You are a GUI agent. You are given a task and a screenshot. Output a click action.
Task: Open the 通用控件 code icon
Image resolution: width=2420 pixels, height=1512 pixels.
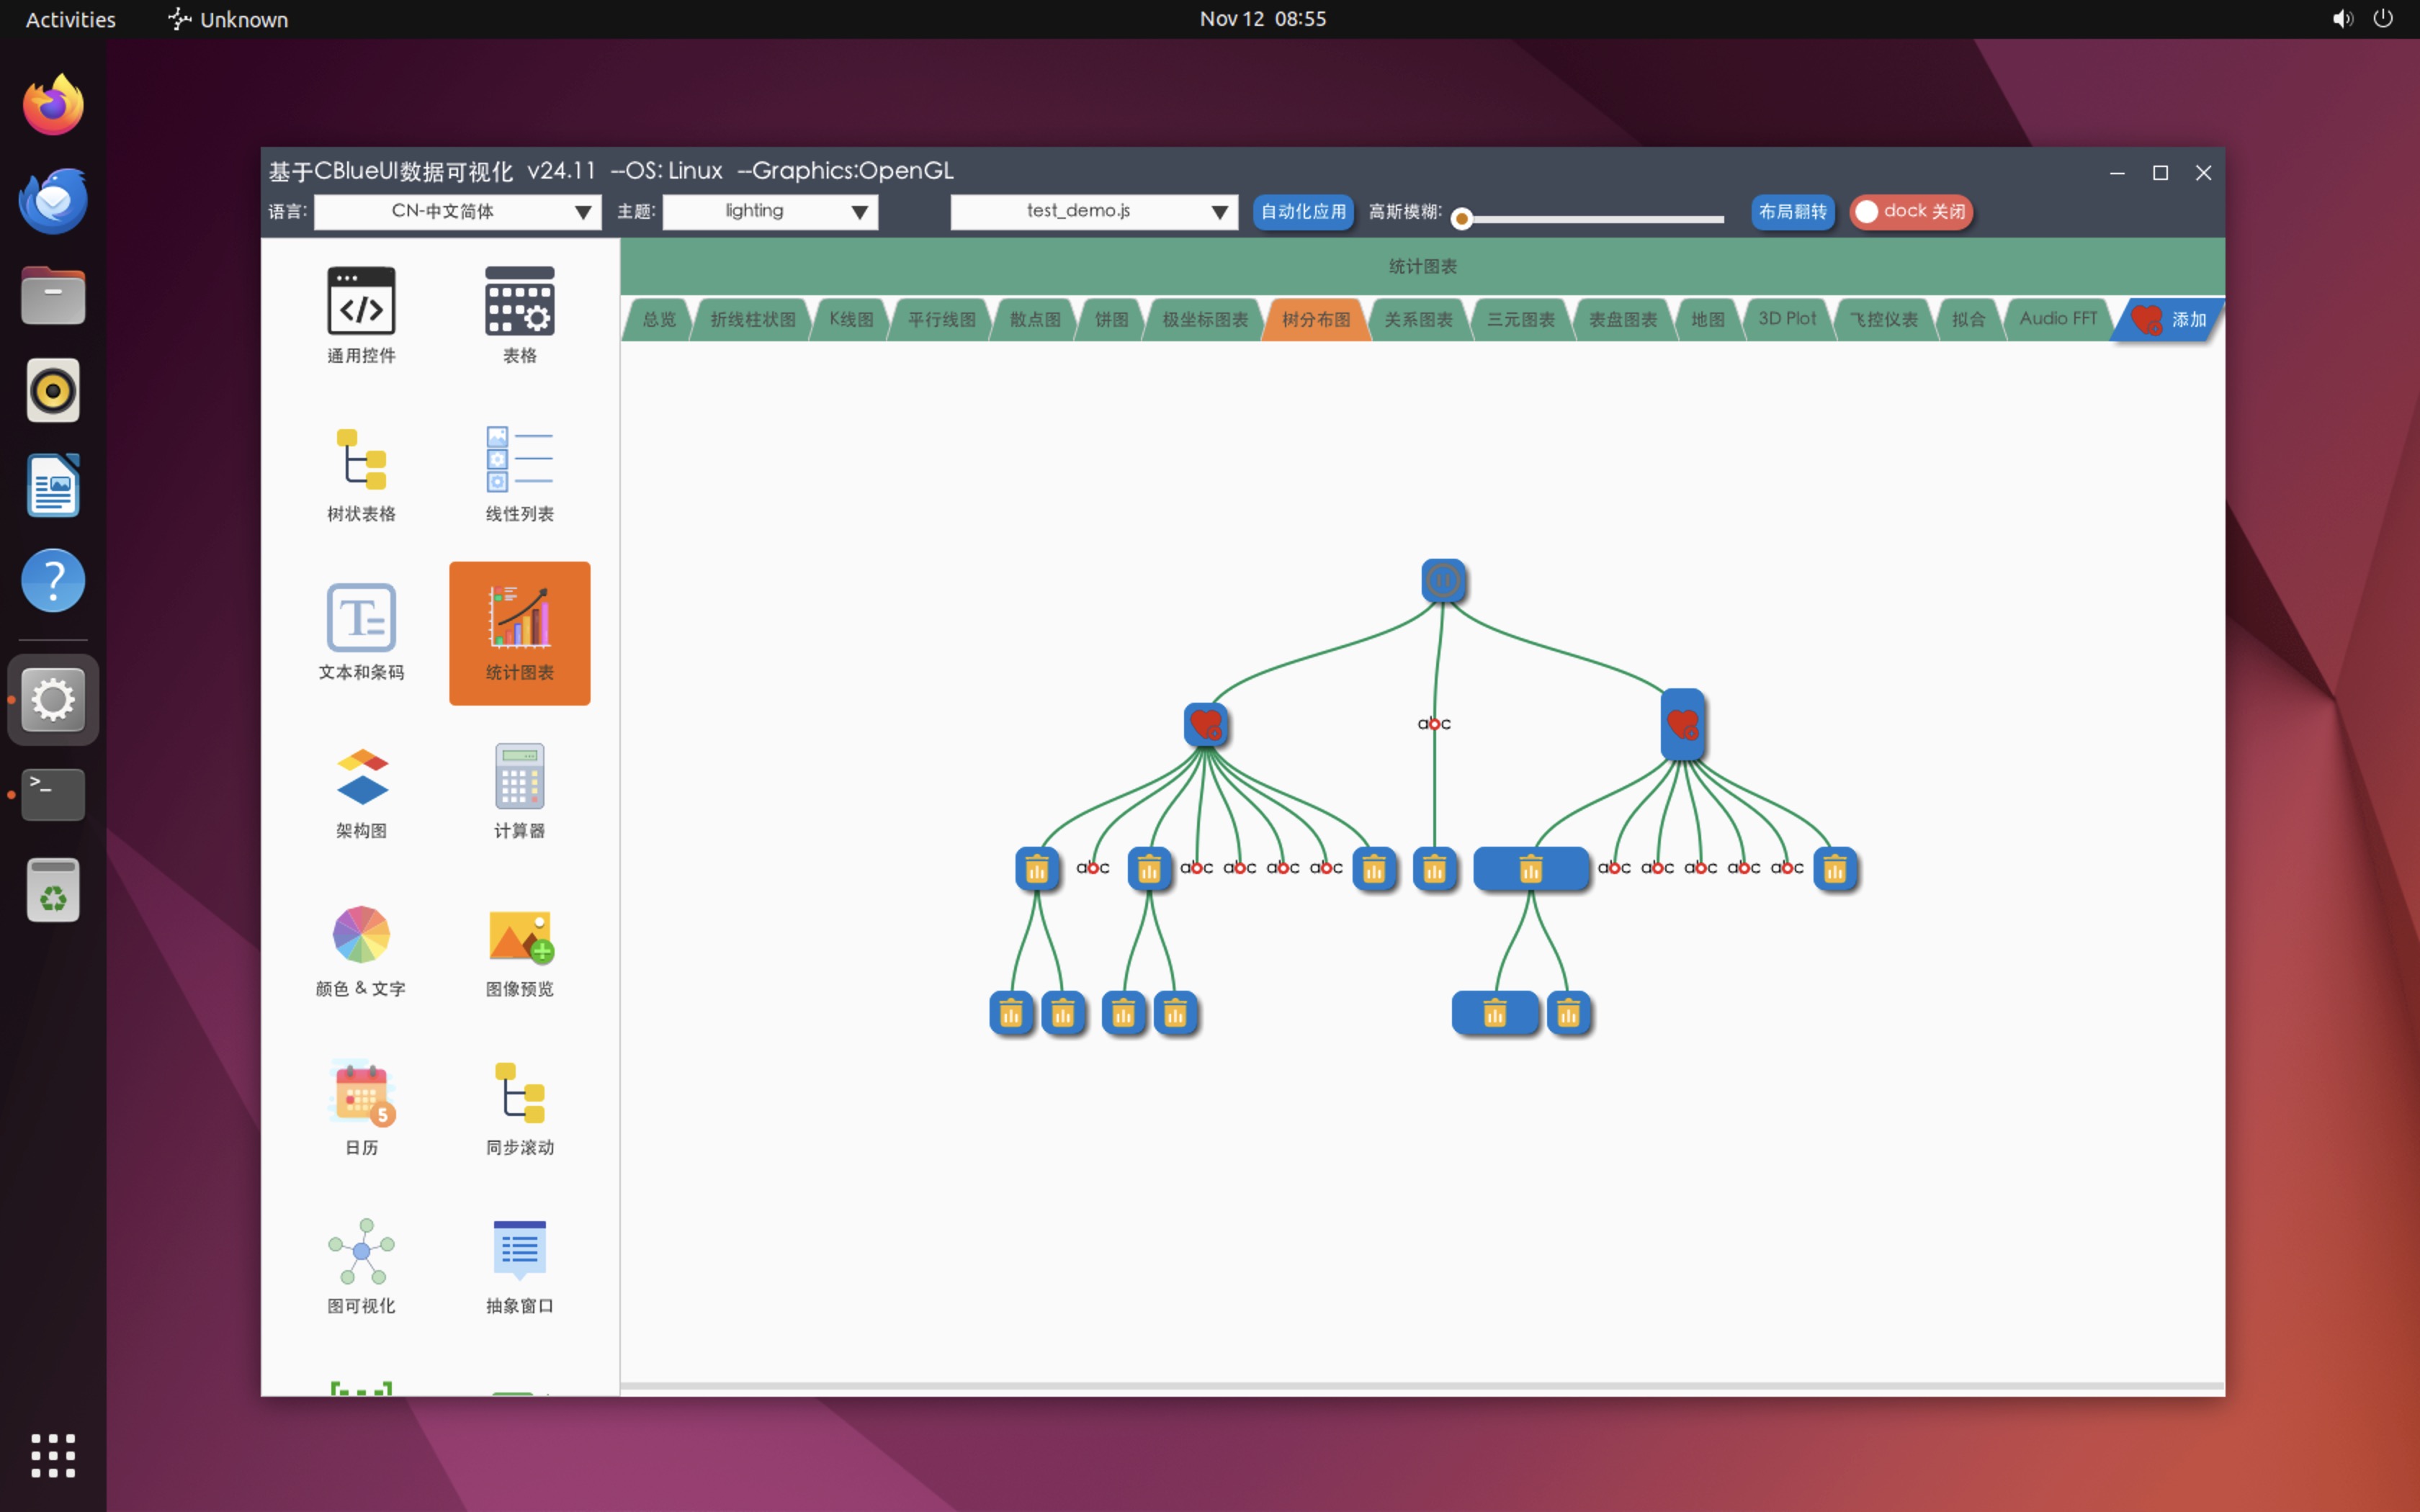[361, 301]
